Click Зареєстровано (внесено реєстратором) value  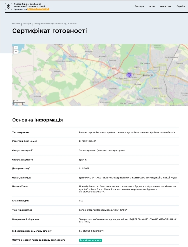[102, 150]
